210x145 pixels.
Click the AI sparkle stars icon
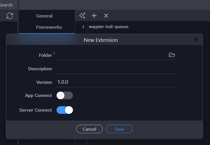point(82,16)
